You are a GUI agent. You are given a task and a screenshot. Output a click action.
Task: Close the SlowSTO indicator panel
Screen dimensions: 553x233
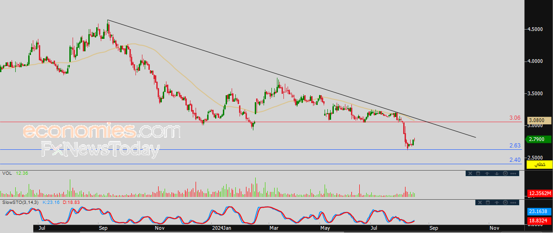(x=480, y=202)
